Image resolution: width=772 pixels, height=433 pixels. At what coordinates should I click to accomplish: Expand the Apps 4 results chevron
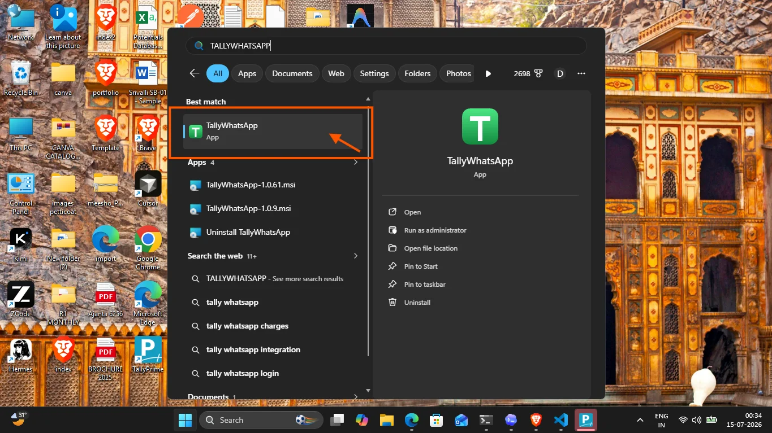pyautogui.click(x=356, y=163)
